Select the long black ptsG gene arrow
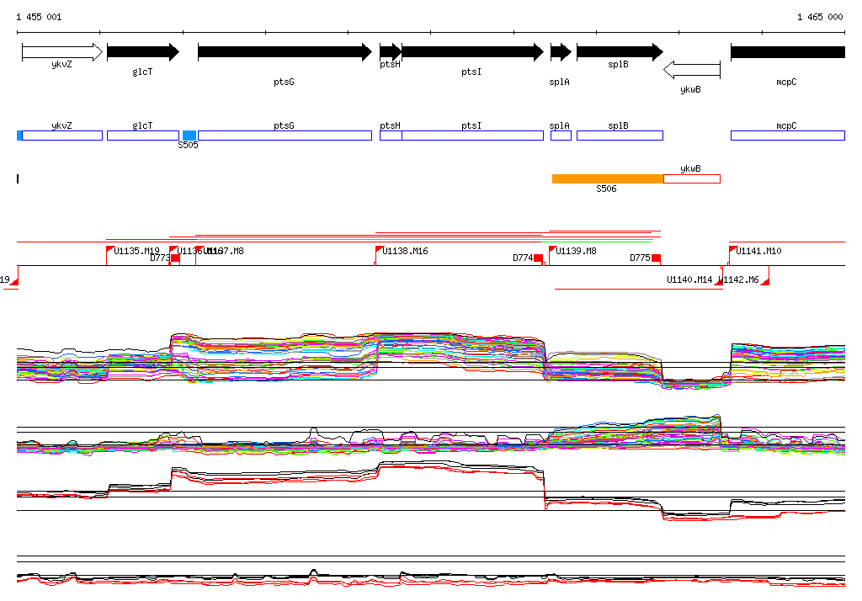Viewport: 862px width, 601px height. [285, 52]
